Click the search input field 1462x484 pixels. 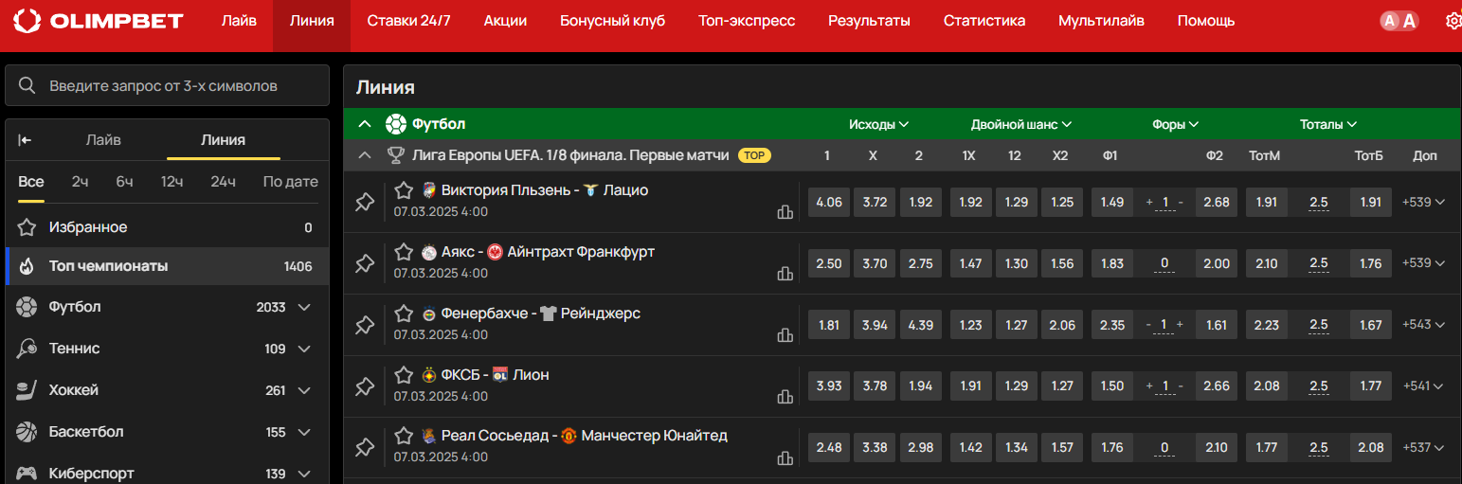tap(167, 85)
